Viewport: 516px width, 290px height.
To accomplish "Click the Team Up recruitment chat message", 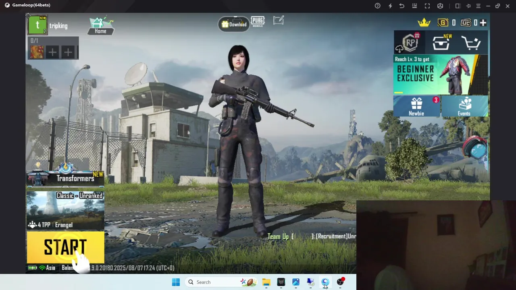I will (312, 236).
